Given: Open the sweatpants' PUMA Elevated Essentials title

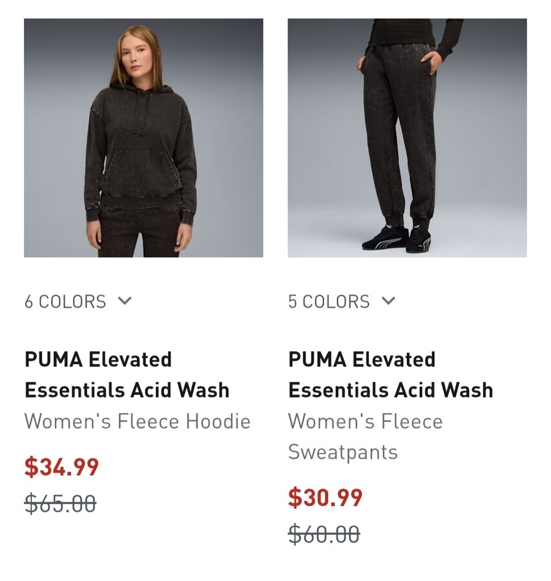Looking at the screenshot, I should click(x=390, y=374).
